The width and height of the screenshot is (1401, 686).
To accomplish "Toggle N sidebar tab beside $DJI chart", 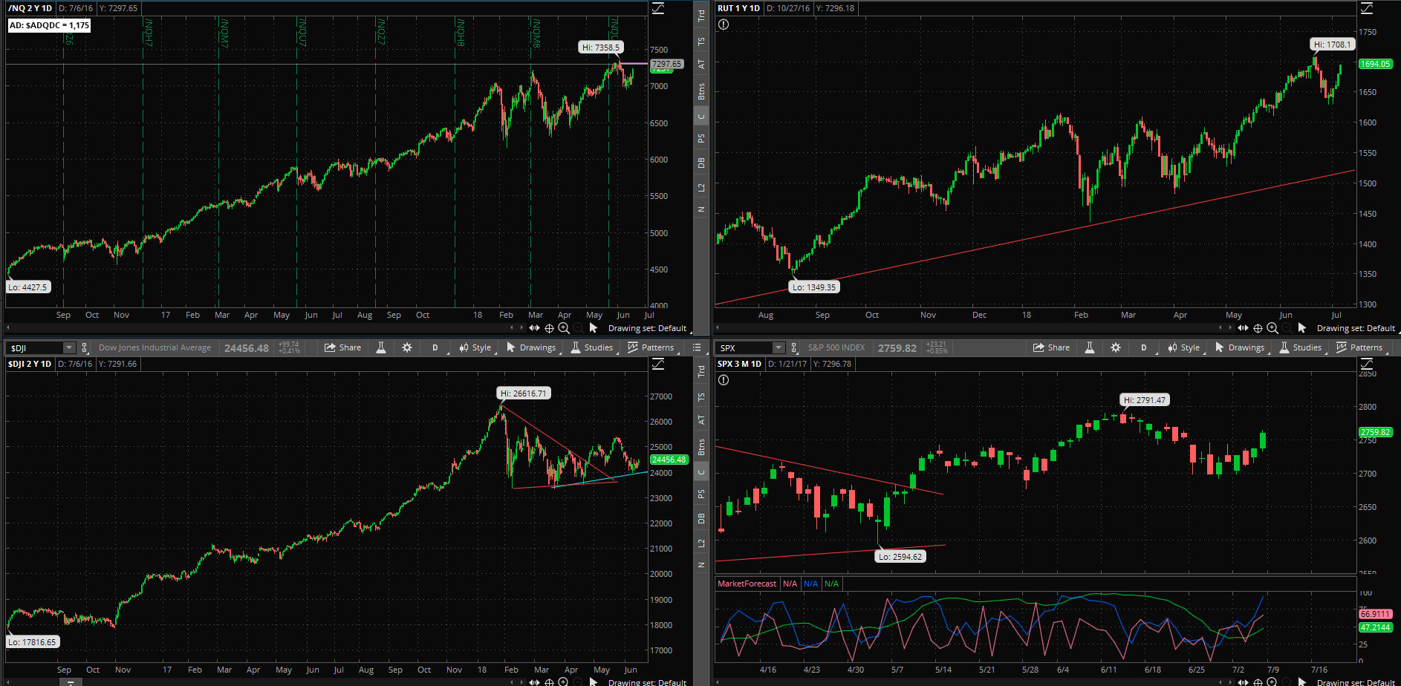I will 701,565.
